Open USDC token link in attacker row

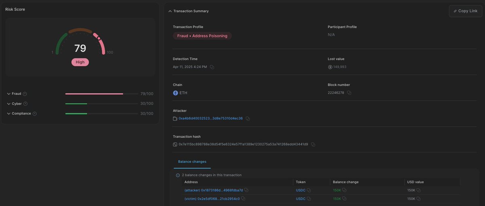pos(301,190)
